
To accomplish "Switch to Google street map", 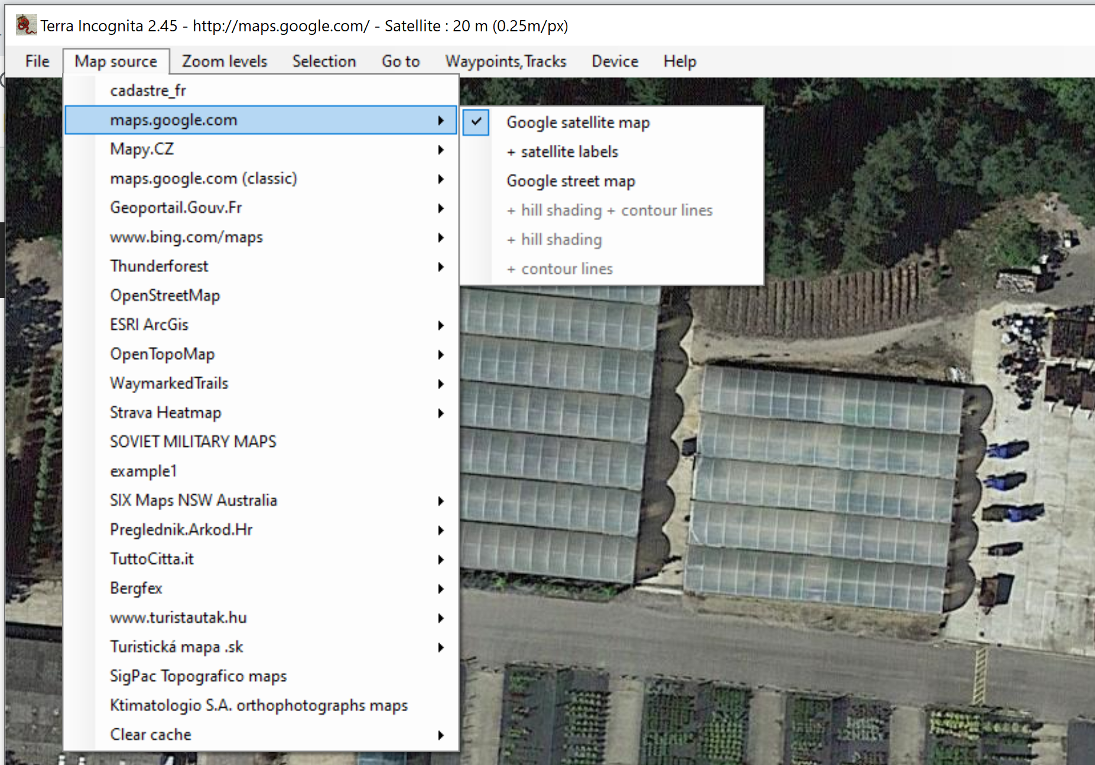I will pos(612,181).
